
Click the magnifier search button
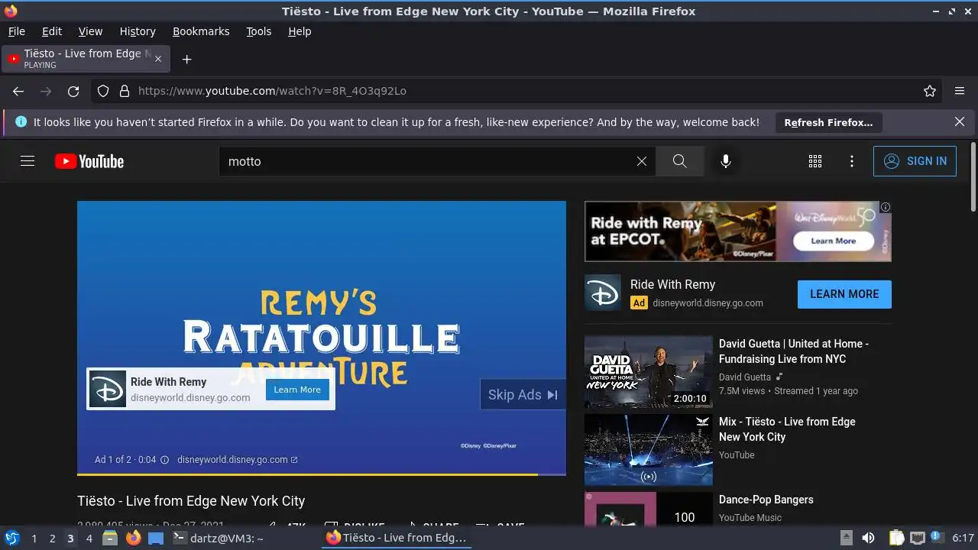(679, 161)
